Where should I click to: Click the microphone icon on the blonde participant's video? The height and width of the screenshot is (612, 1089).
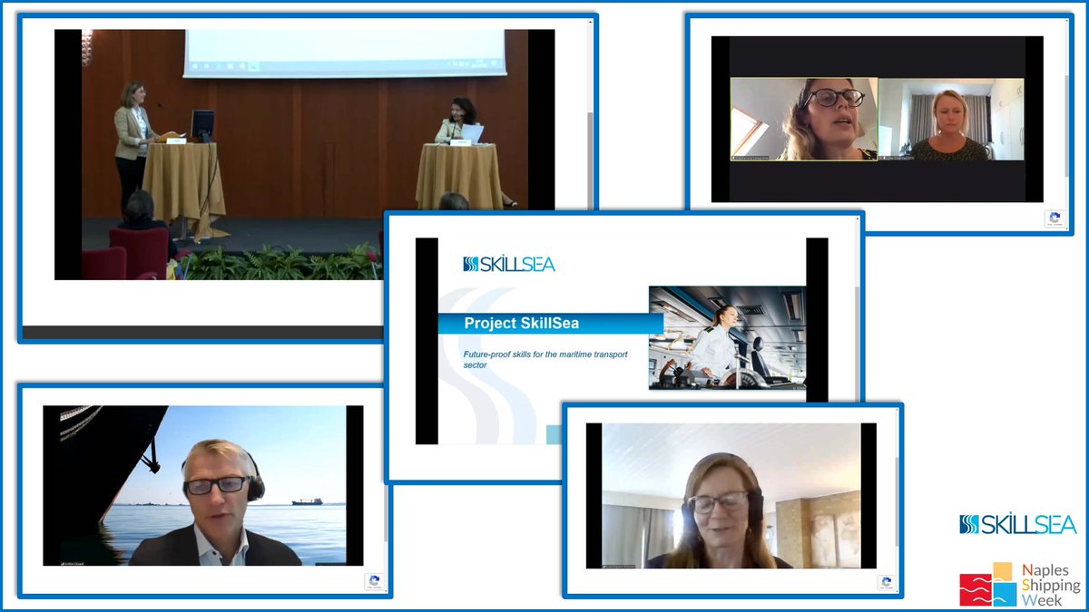(882, 158)
